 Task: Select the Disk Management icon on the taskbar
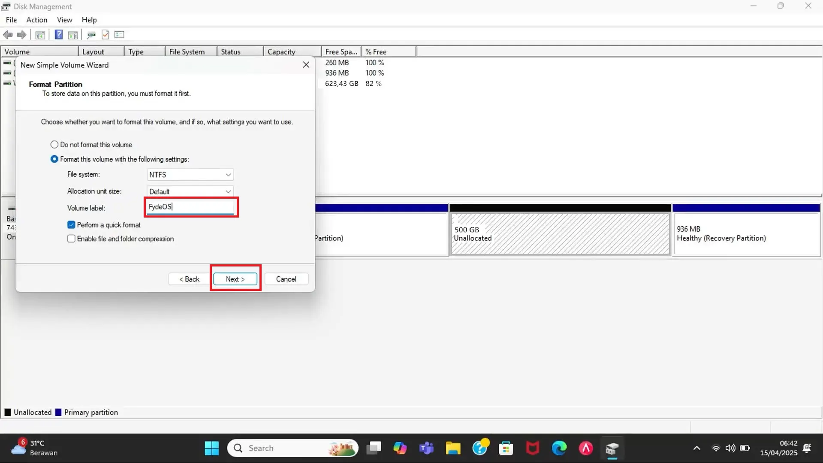(x=612, y=448)
